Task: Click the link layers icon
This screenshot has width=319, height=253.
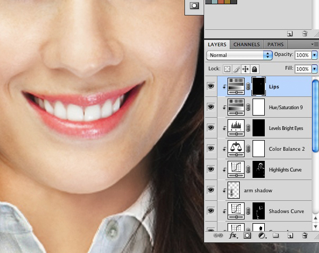Action: coord(217,235)
